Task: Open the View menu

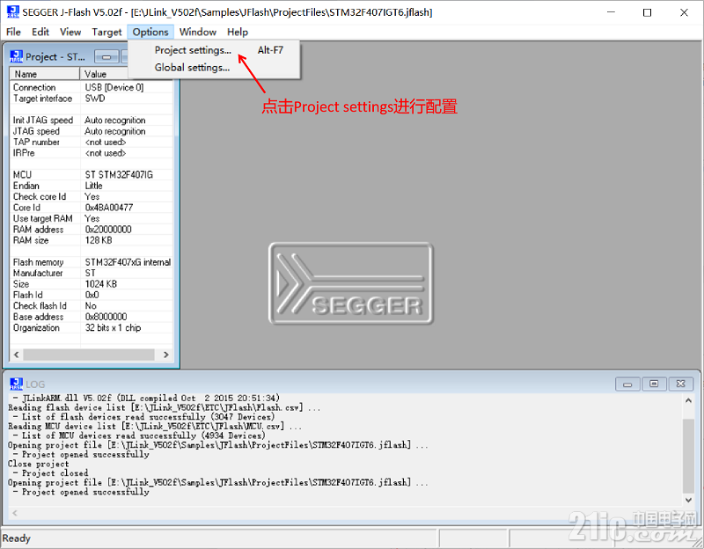Action: 70,32
